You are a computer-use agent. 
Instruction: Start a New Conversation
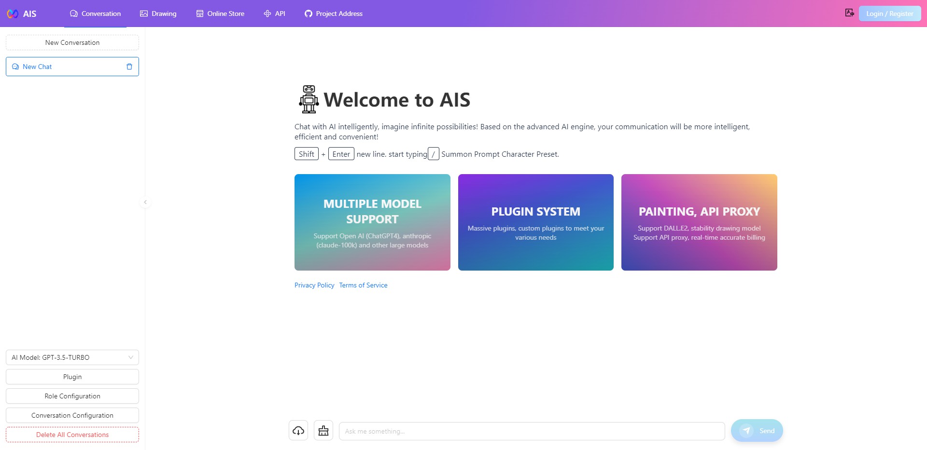point(72,42)
